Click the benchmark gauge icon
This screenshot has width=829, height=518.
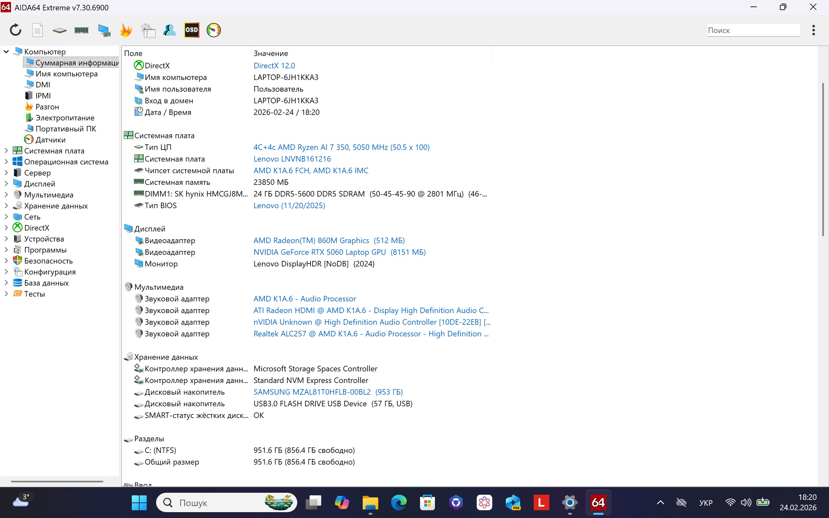click(214, 30)
